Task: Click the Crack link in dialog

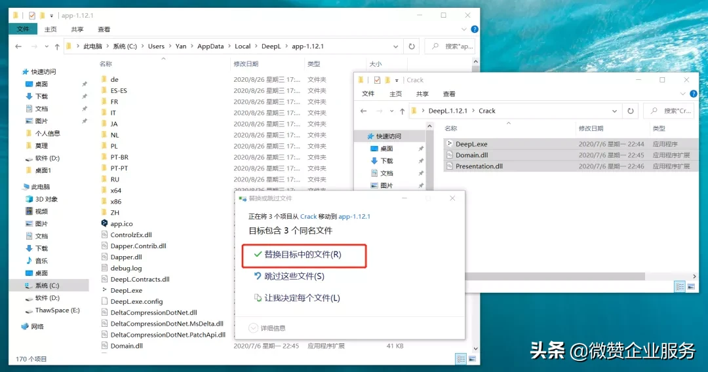Action: (x=308, y=216)
